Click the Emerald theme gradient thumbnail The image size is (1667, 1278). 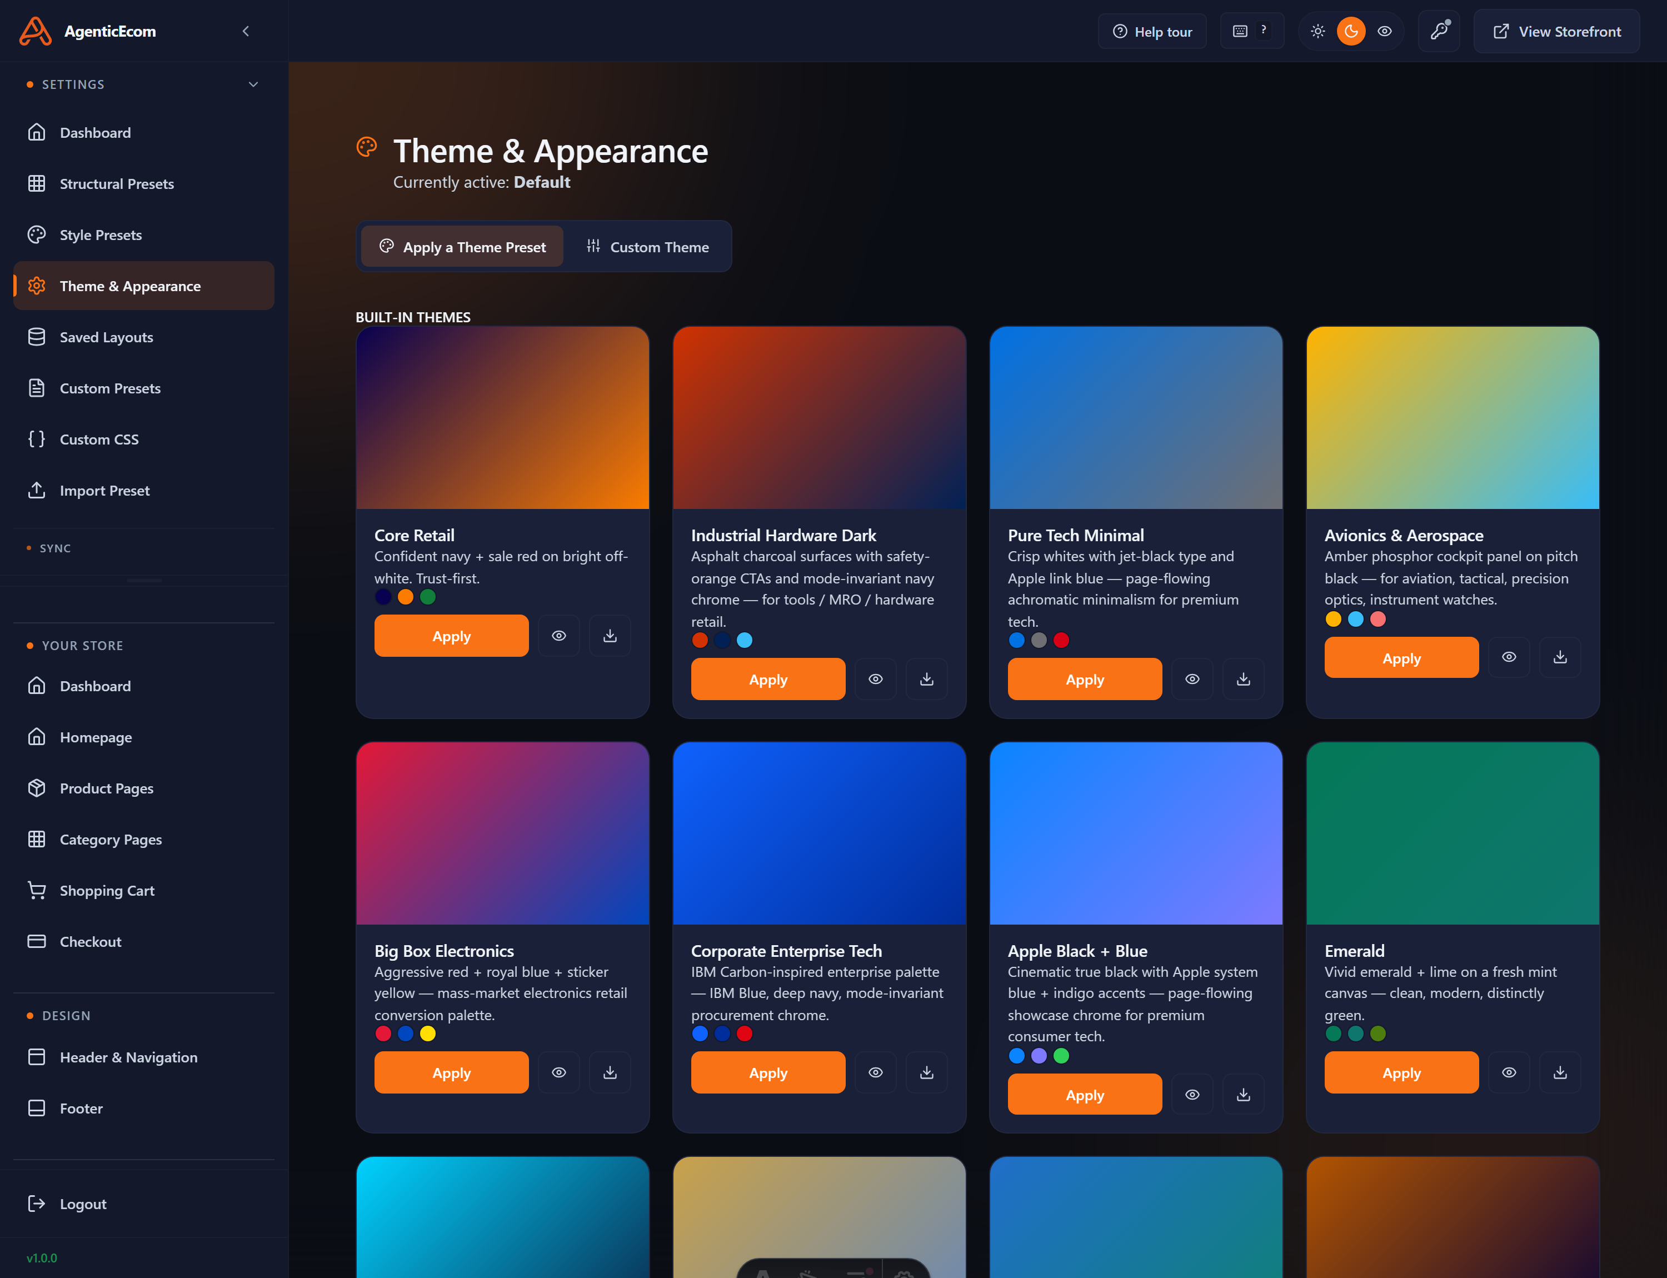tap(1453, 833)
